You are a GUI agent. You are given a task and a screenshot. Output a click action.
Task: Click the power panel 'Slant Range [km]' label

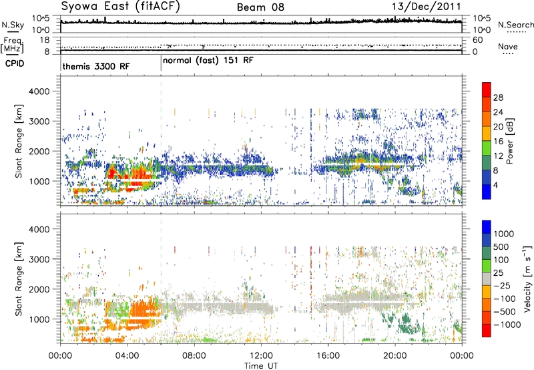coord(19,141)
